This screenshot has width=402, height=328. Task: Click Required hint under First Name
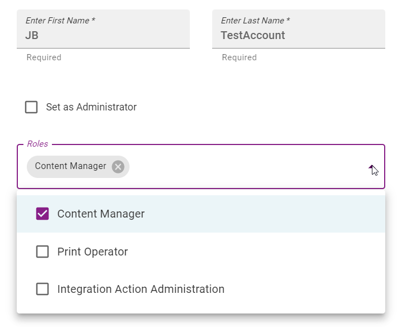(x=44, y=57)
